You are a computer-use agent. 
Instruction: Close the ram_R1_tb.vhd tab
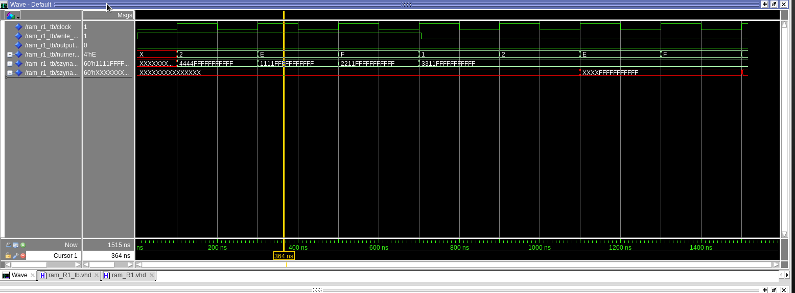pyautogui.click(x=97, y=275)
